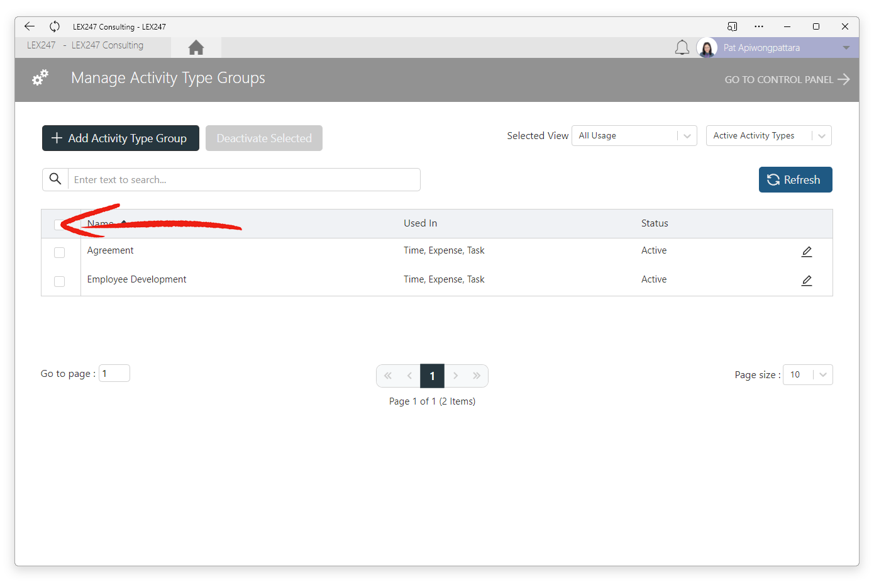
Task: Open the home icon tab
Action: tap(196, 47)
